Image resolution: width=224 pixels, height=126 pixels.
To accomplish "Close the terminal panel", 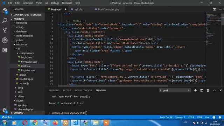I will tap(220, 90).
